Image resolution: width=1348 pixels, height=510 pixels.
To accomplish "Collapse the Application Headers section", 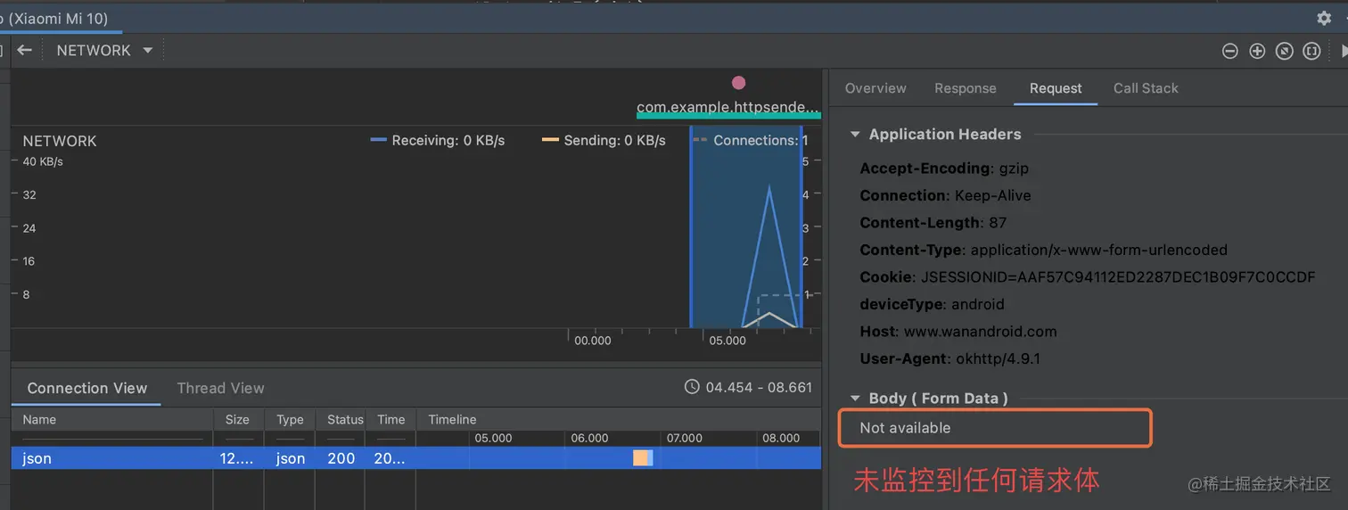I will tap(855, 135).
